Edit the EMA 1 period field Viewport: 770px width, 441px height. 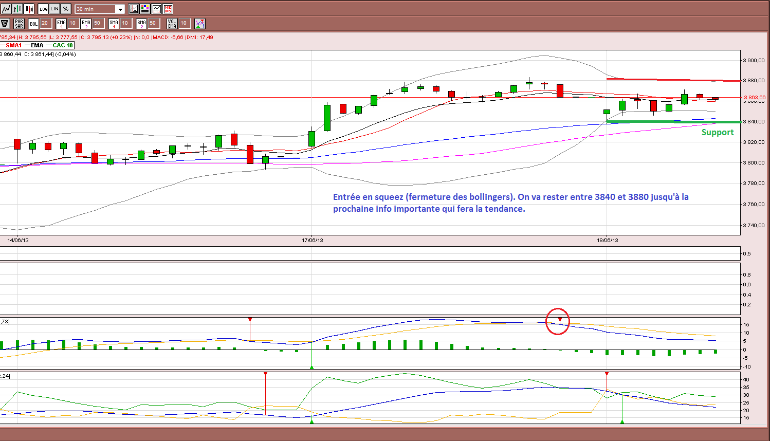point(73,23)
